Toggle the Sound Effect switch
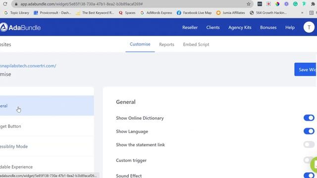This screenshot has width=317, height=178. point(309,175)
